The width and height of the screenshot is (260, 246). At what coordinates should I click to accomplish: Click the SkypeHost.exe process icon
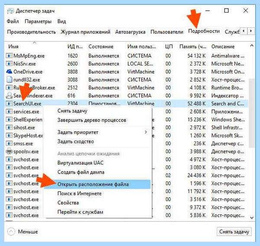click(9, 135)
